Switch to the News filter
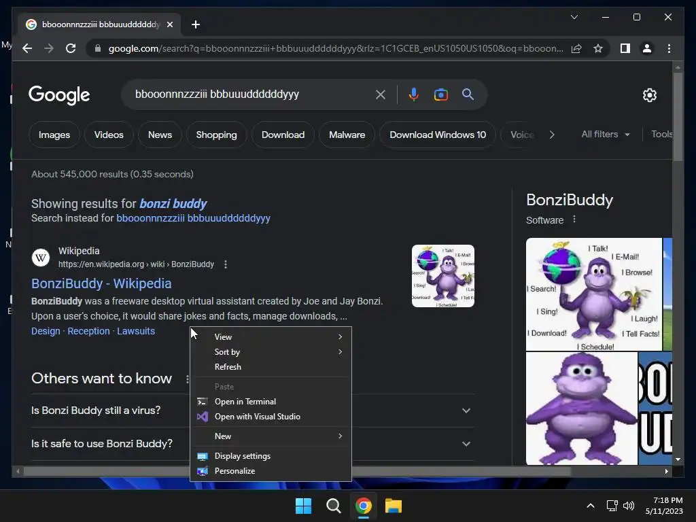The height and width of the screenshot is (522, 696). 160,135
